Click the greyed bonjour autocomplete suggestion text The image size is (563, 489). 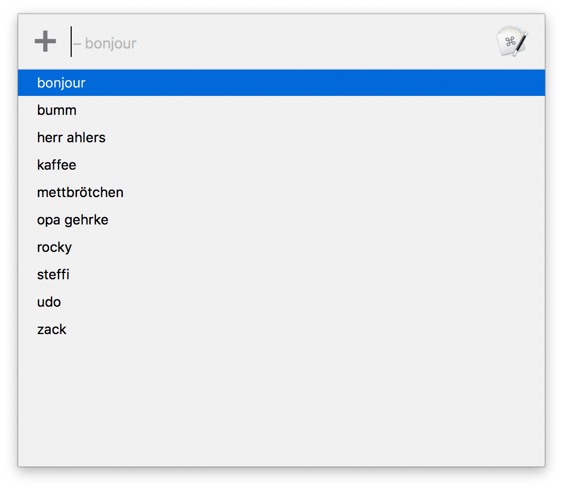click(x=110, y=43)
